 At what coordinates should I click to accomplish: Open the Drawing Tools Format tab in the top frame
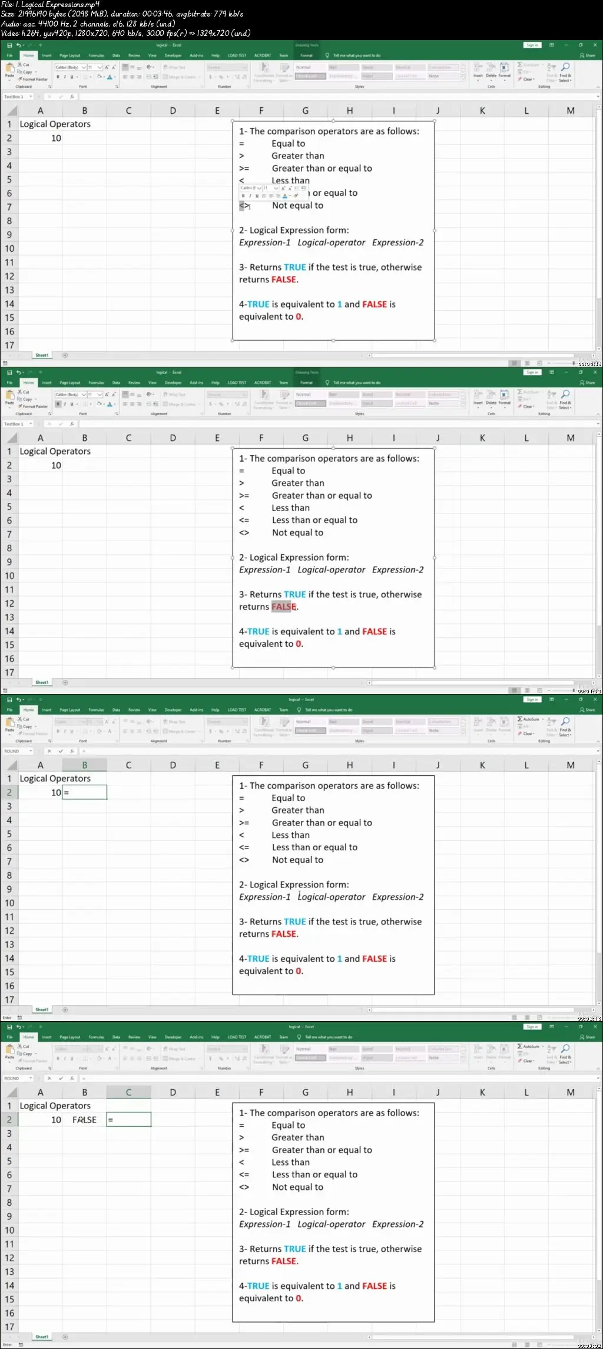(307, 55)
